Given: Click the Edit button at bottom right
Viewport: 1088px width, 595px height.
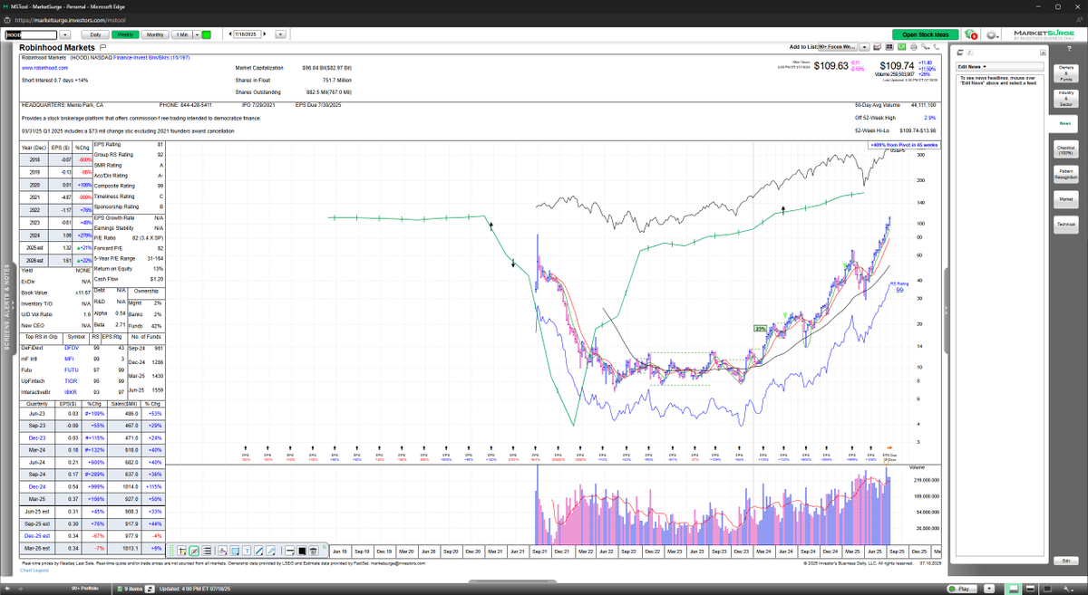Looking at the screenshot, I should coord(1066,559).
